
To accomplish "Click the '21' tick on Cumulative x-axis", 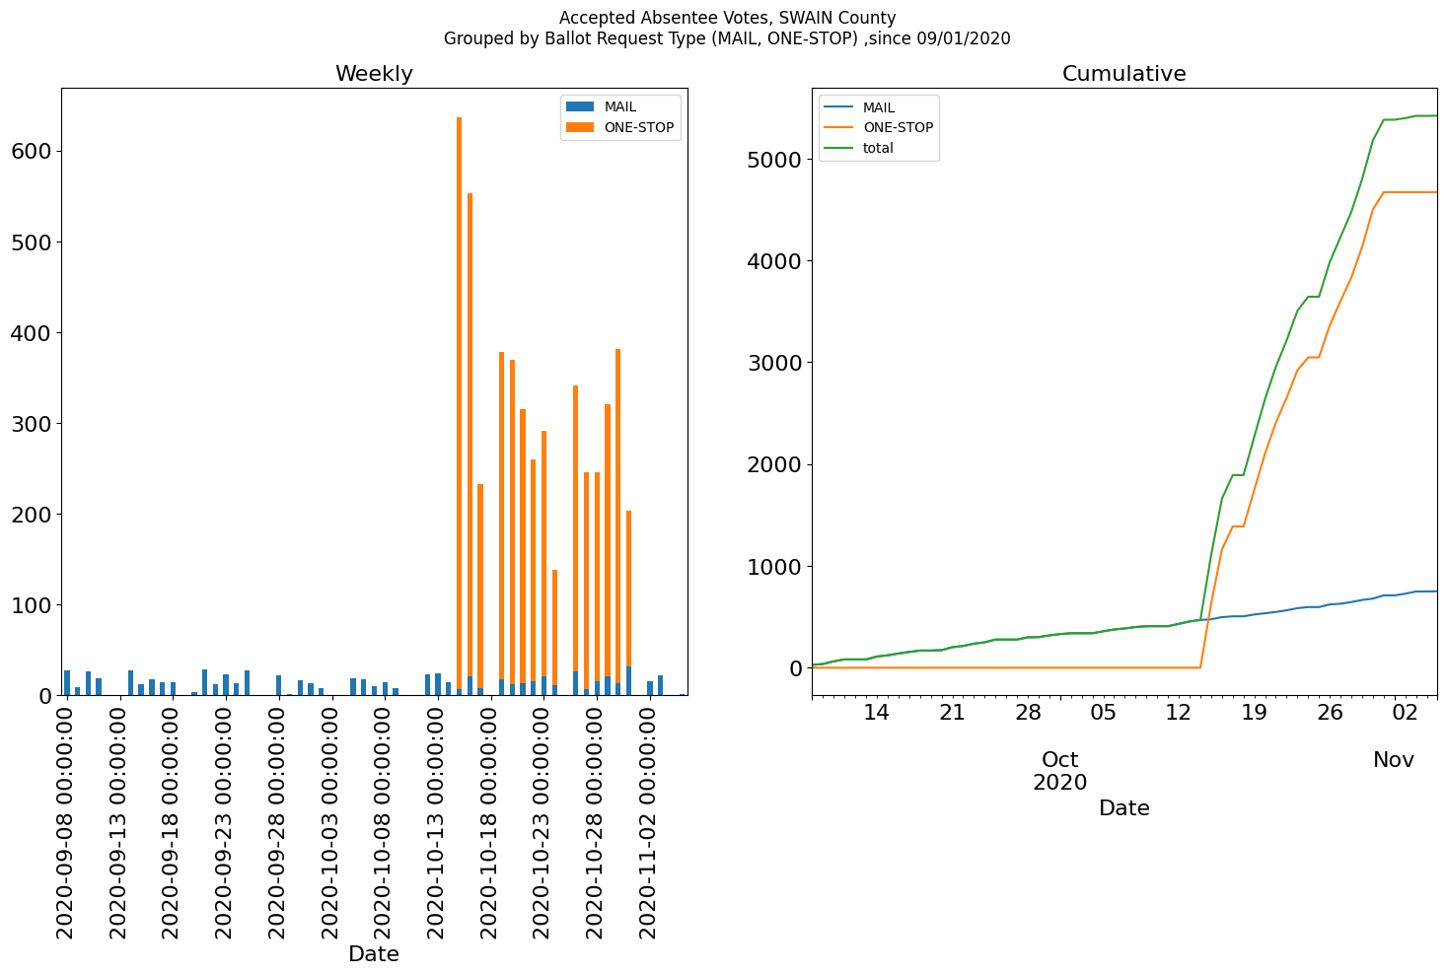I will pyautogui.click(x=952, y=712).
